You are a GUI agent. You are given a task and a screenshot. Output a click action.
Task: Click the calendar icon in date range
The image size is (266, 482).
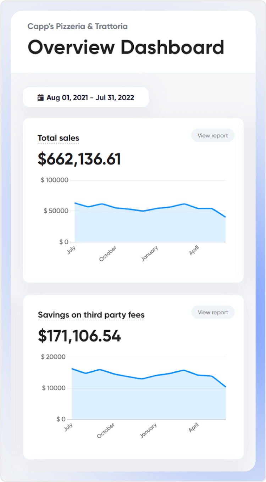click(40, 97)
